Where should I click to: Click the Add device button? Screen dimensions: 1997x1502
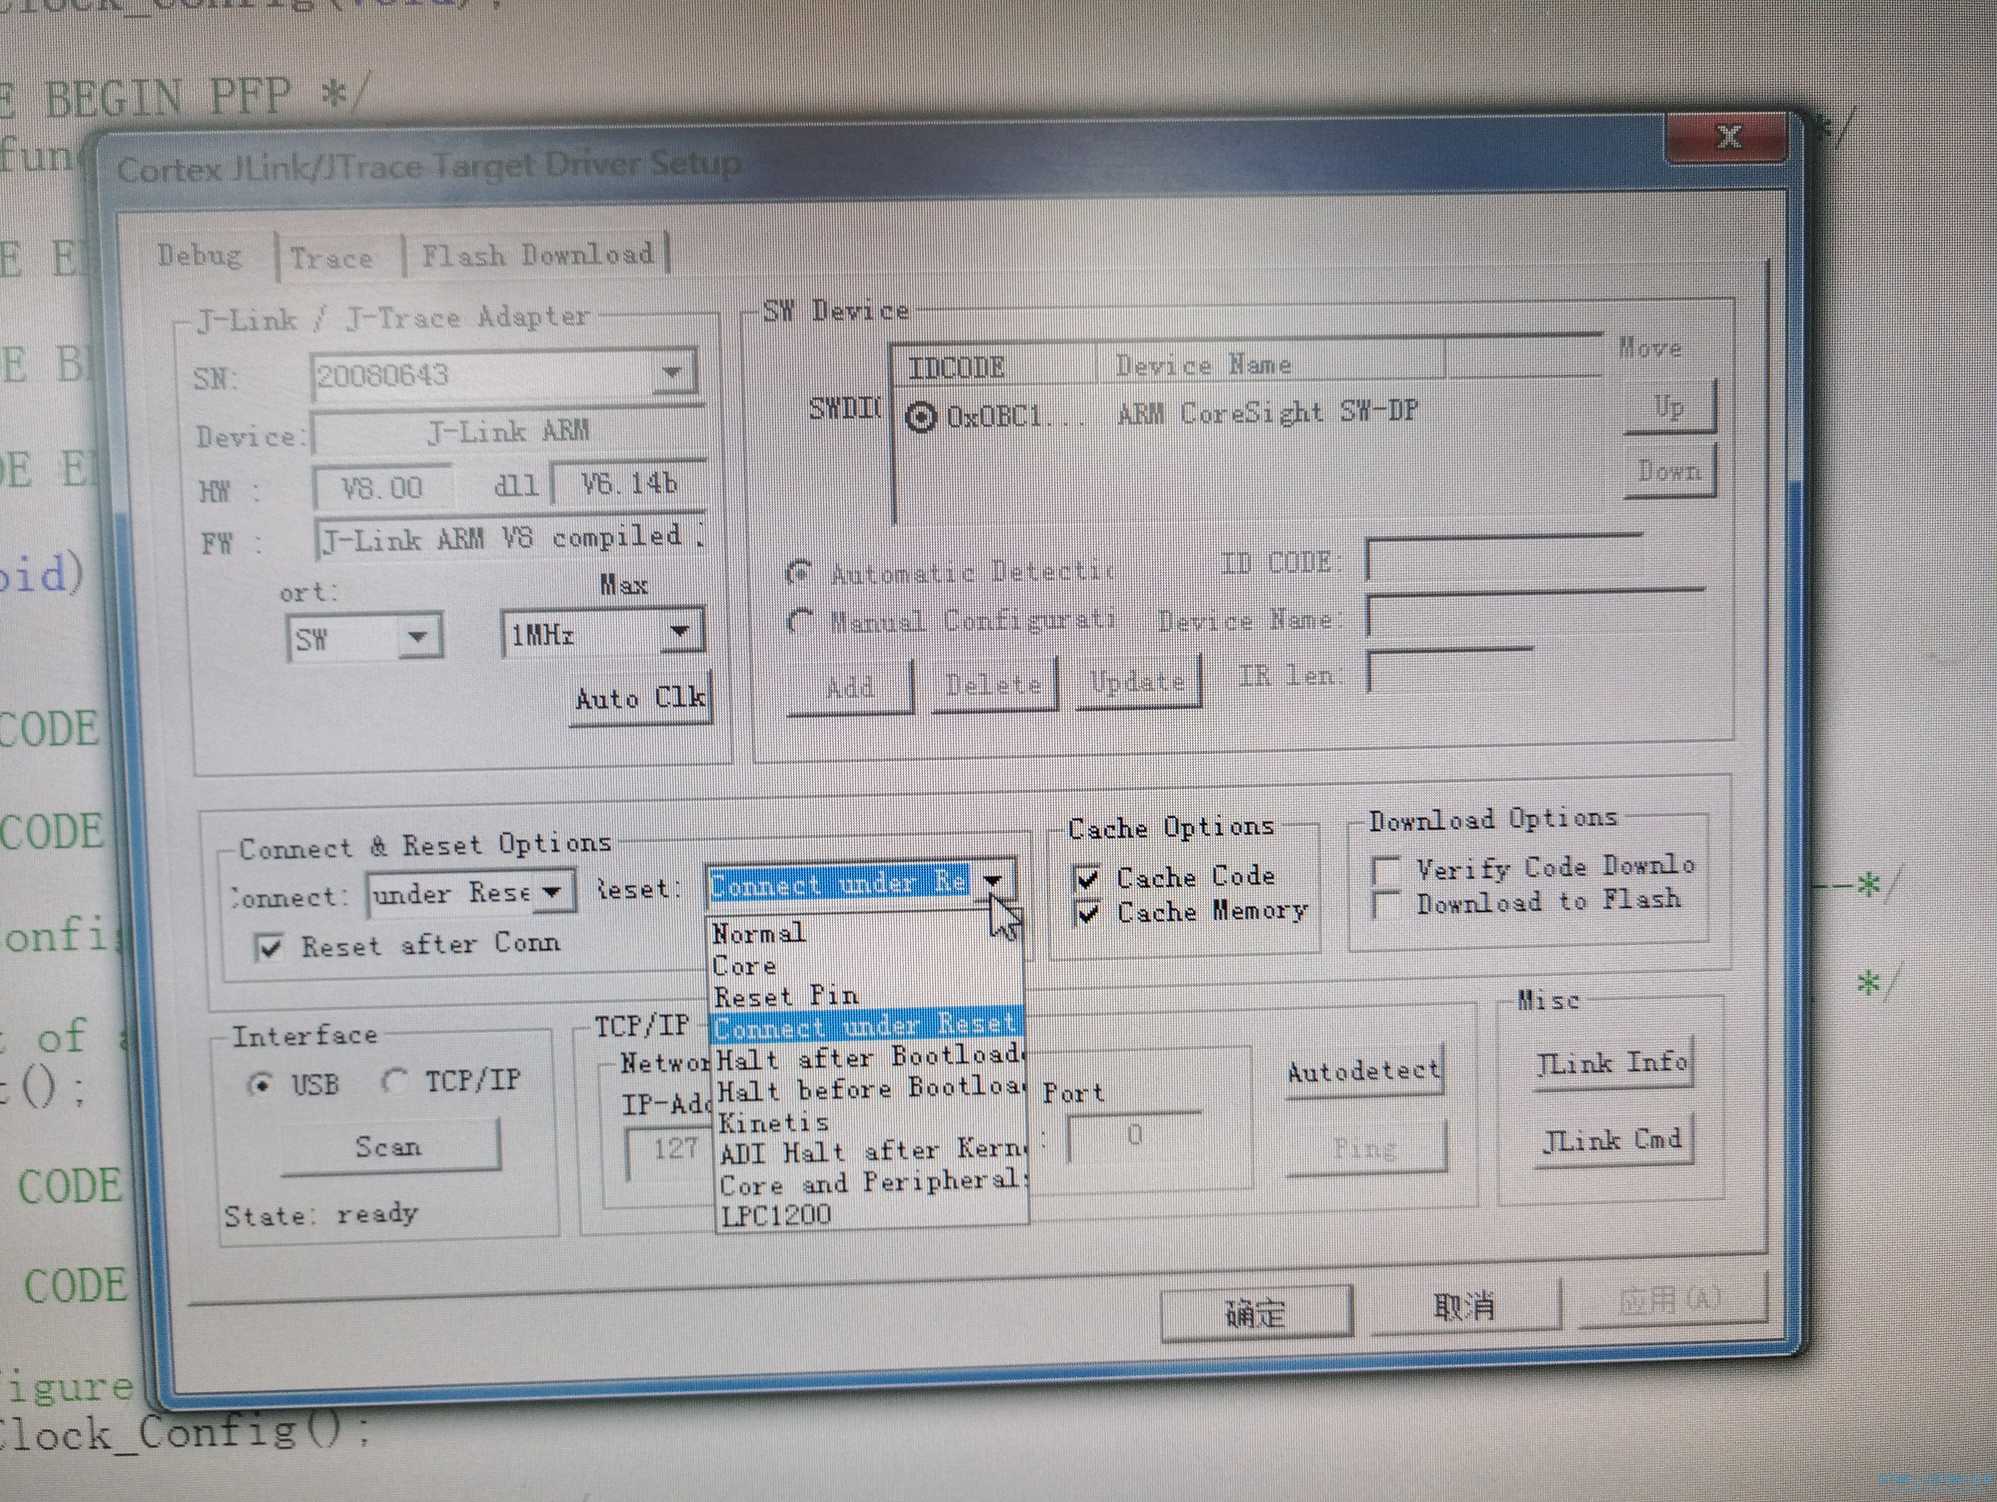(850, 688)
